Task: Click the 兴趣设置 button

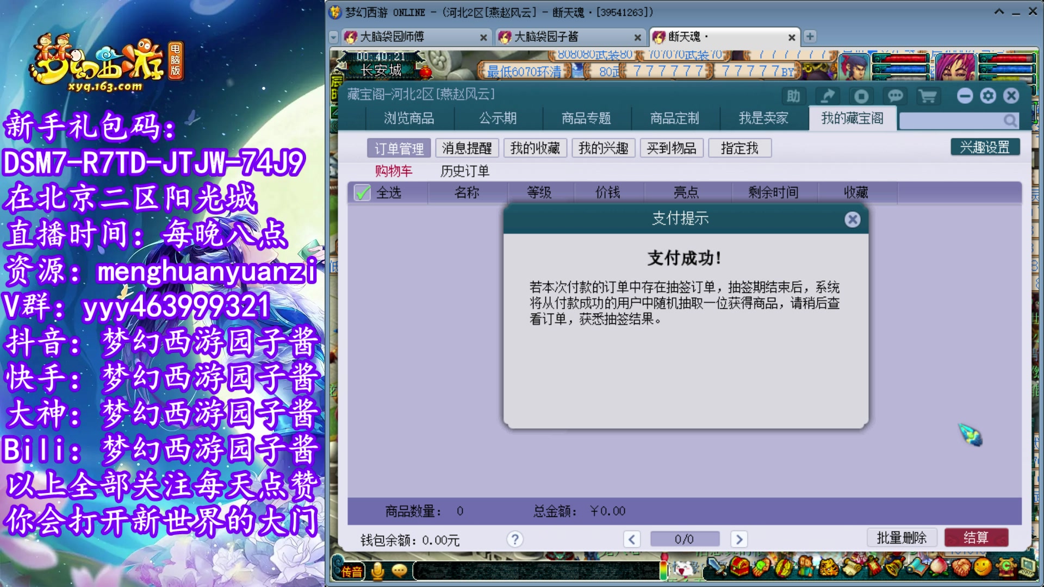Action: (985, 147)
